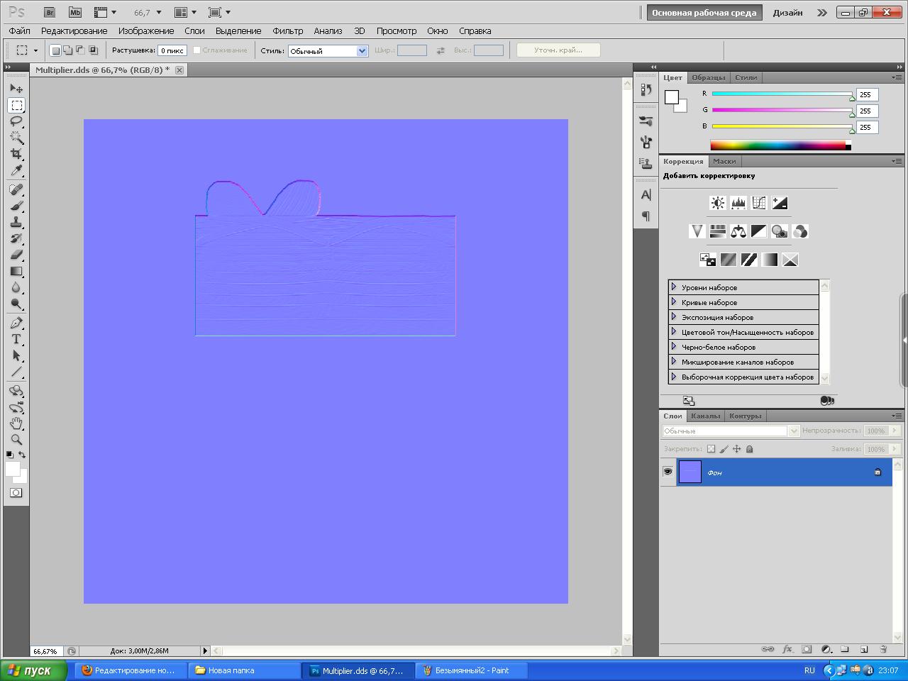Select the Line shape tool
908x681 pixels.
click(x=16, y=372)
